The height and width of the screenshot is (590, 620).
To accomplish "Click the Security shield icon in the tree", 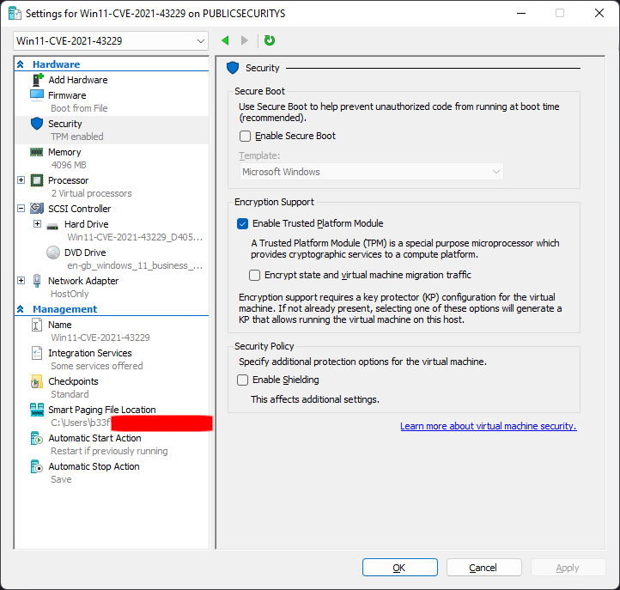I will [x=37, y=124].
